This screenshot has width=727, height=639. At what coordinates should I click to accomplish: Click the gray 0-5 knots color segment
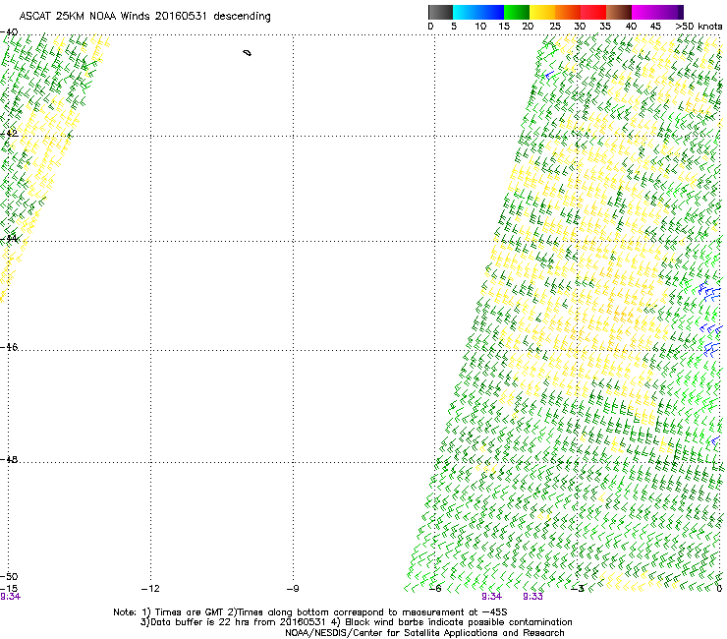click(x=440, y=12)
